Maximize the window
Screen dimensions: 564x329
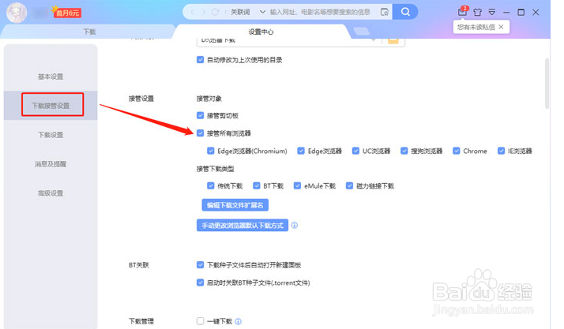[521, 13]
